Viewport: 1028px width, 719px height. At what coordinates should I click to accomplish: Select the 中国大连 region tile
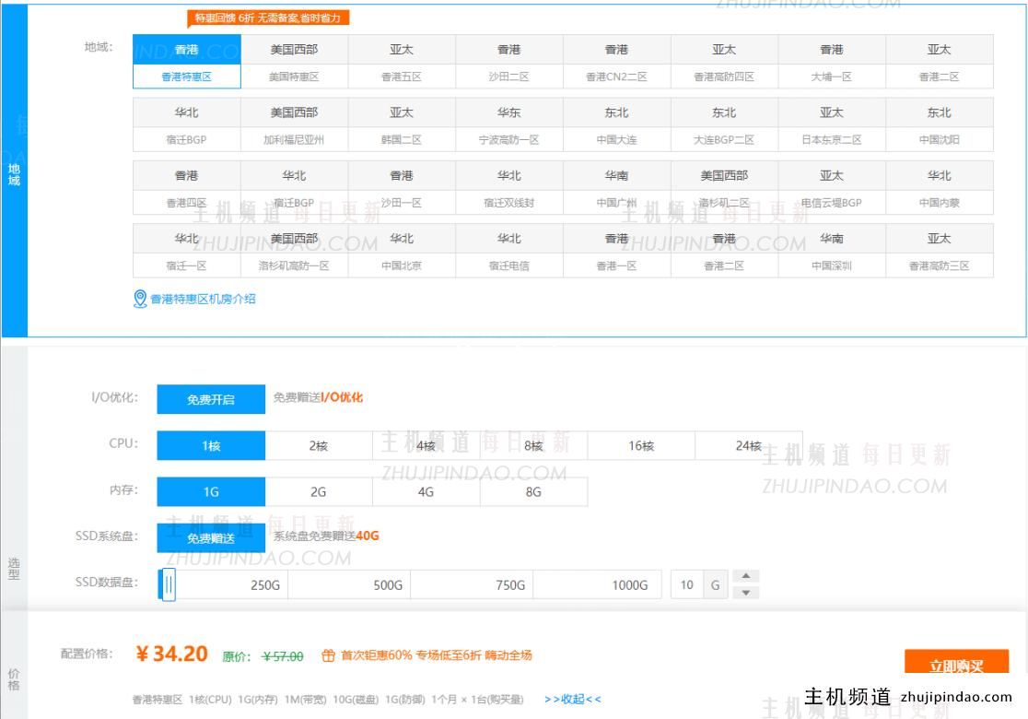tap(617, 124)
